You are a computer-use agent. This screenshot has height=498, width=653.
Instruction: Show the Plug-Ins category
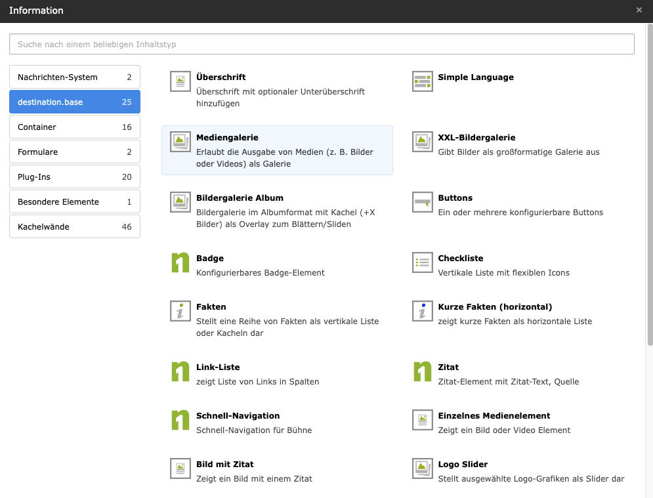pos(75,177)
